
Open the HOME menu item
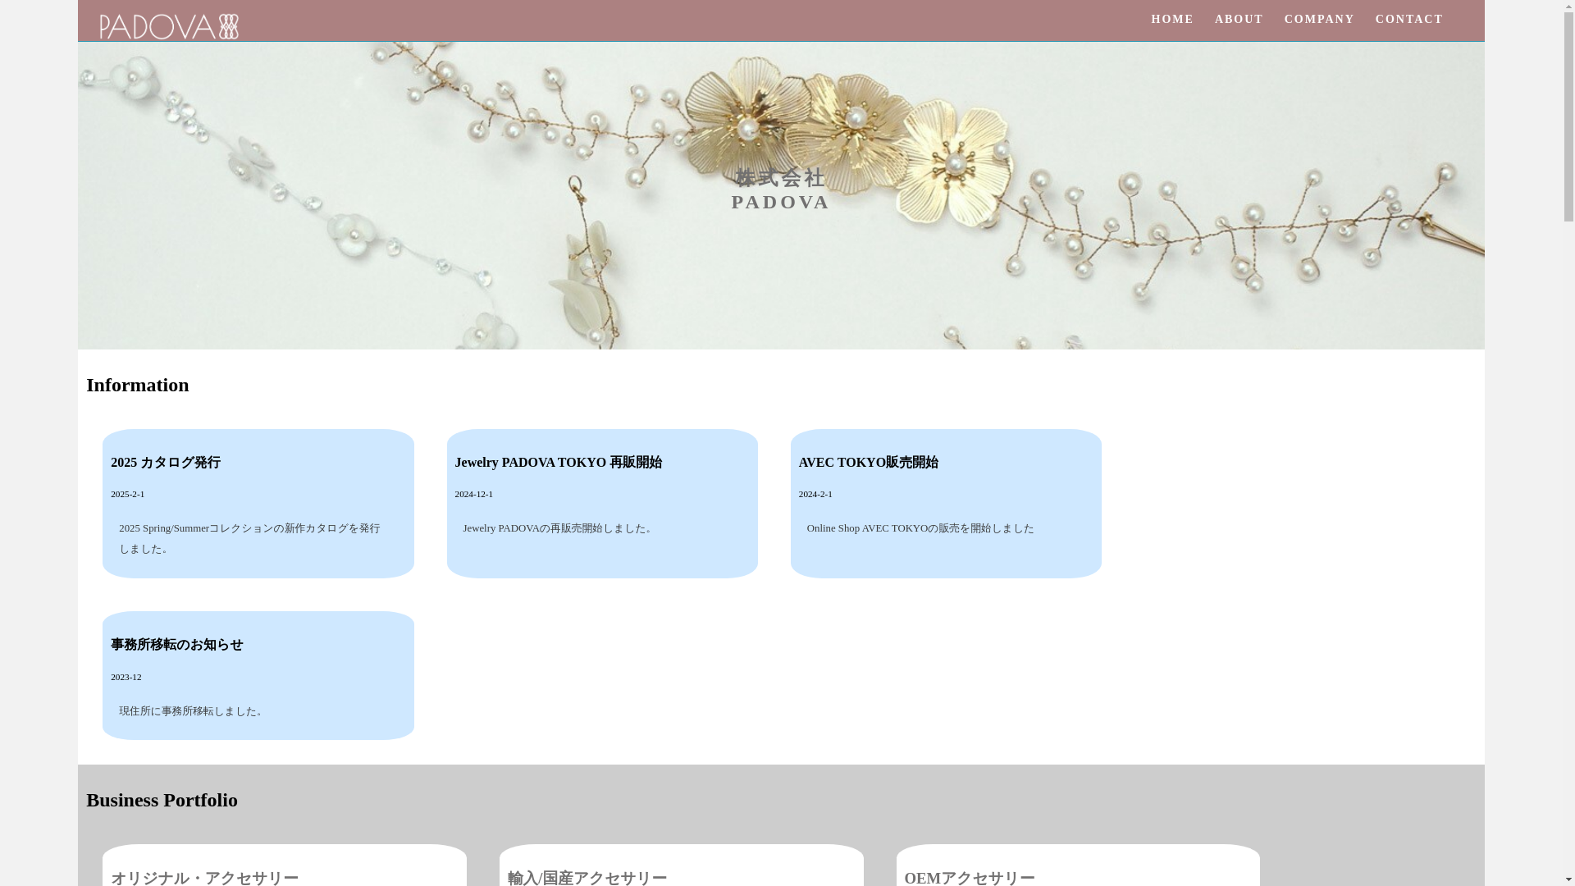pyautogui.click(x=1172, y=19)
